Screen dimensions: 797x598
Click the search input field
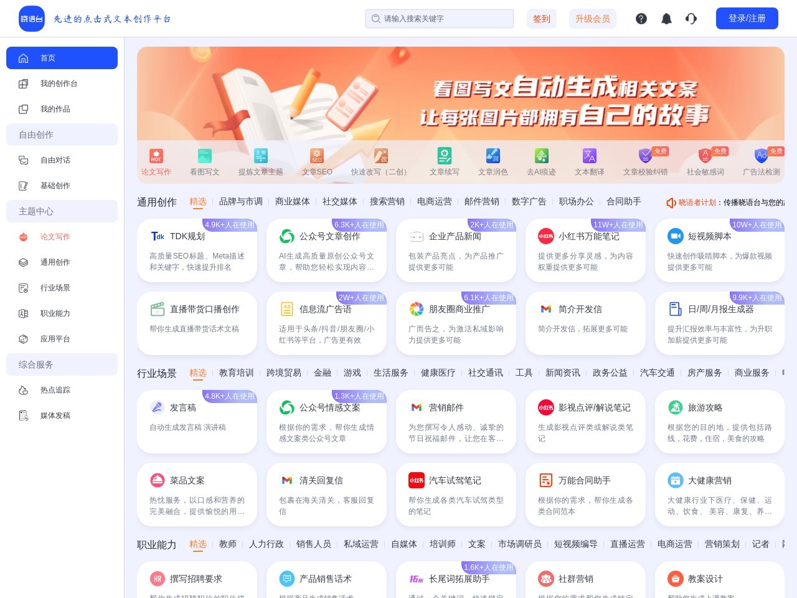click(439, 19)
